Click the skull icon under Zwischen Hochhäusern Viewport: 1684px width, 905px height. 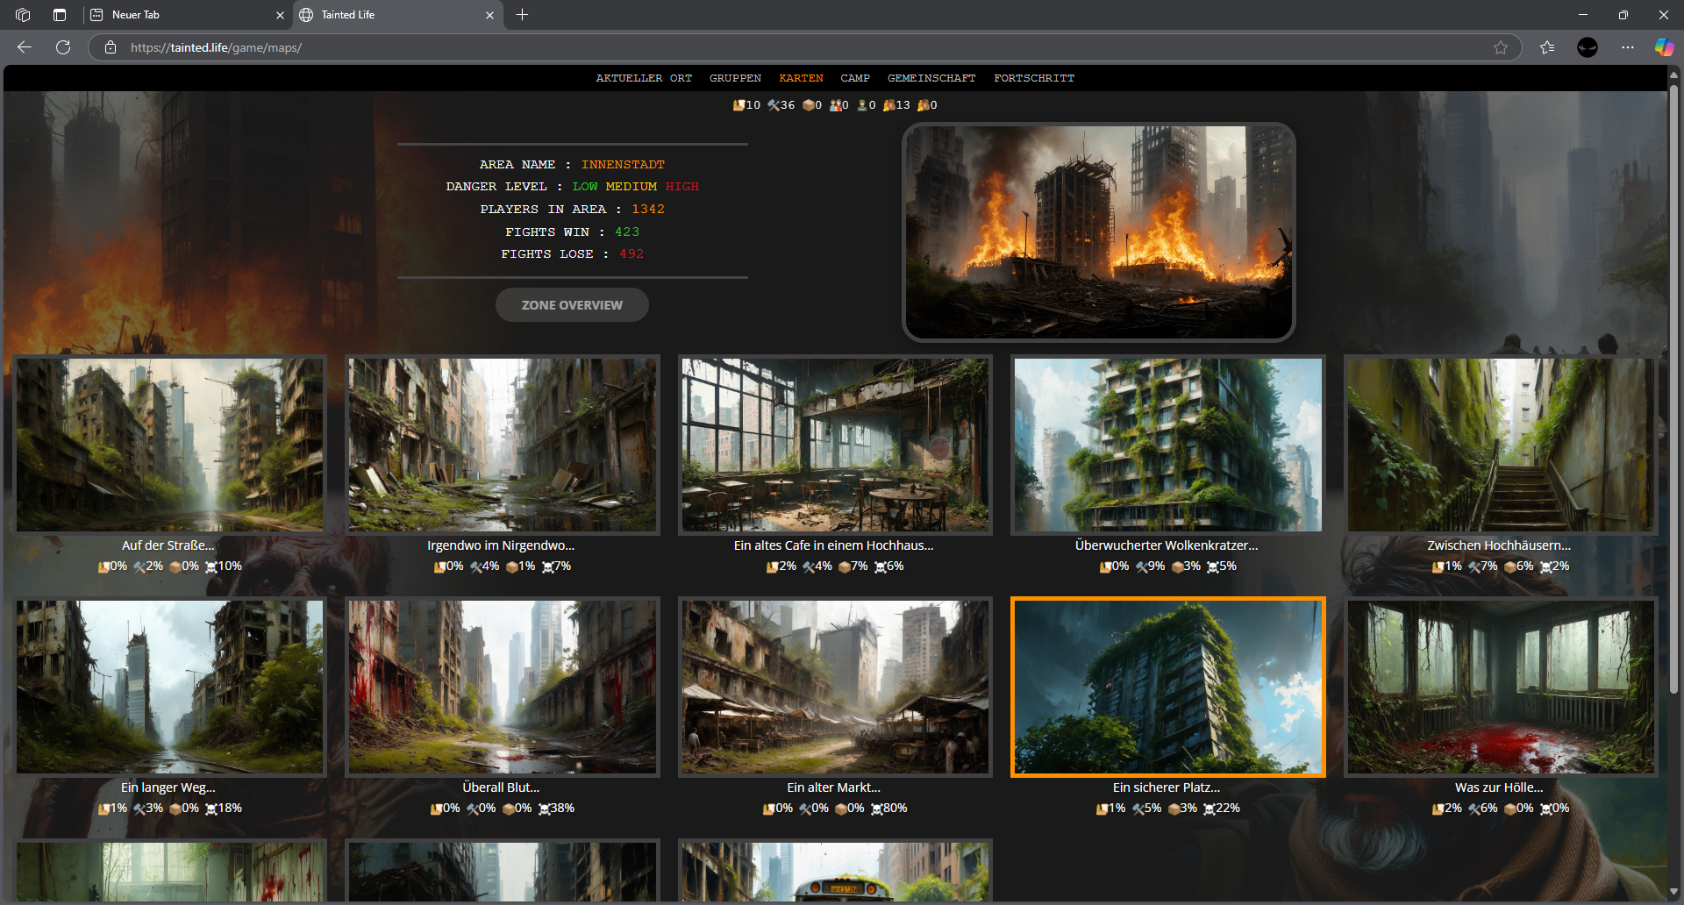click(1545, 567)
